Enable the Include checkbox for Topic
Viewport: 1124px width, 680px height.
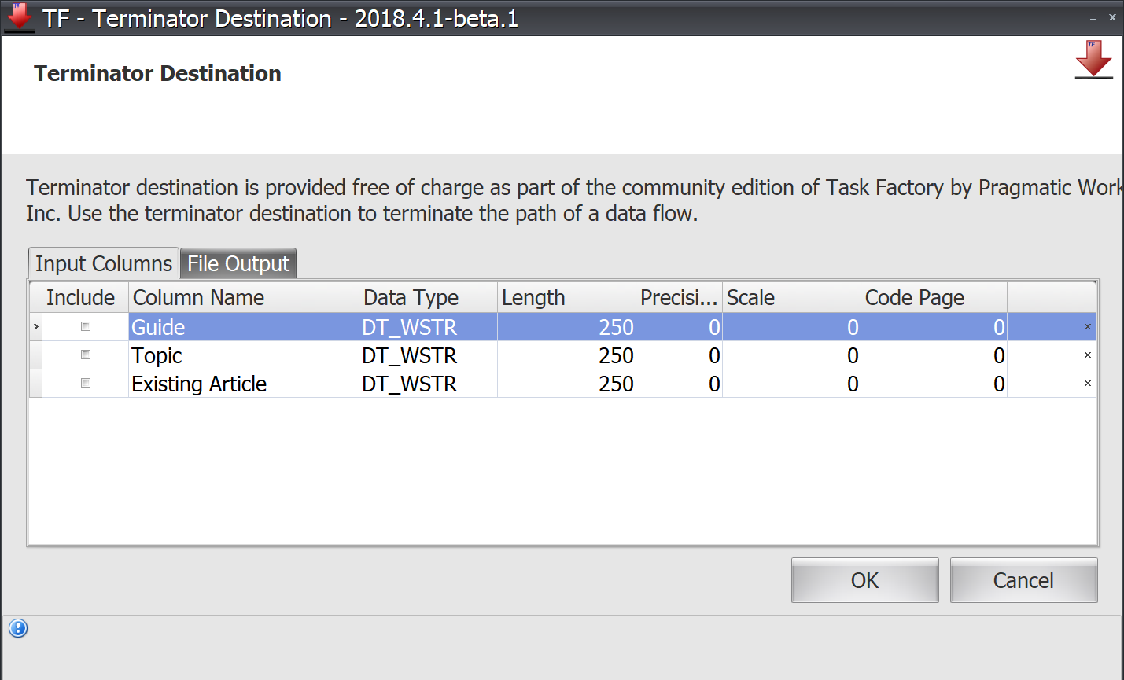click(86, 355)
